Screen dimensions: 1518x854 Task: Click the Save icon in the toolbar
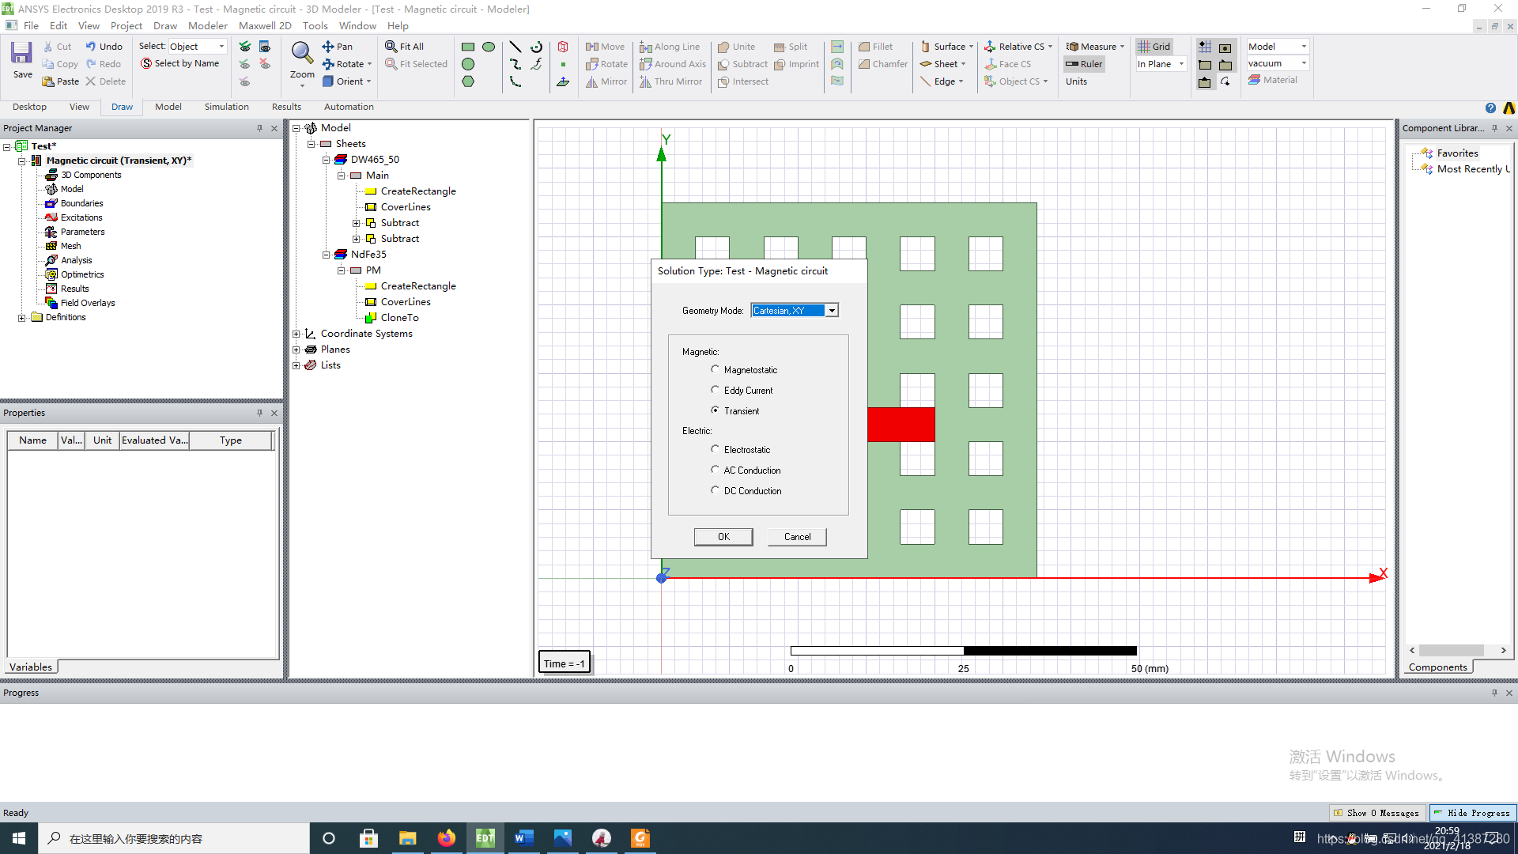[22, 60]
